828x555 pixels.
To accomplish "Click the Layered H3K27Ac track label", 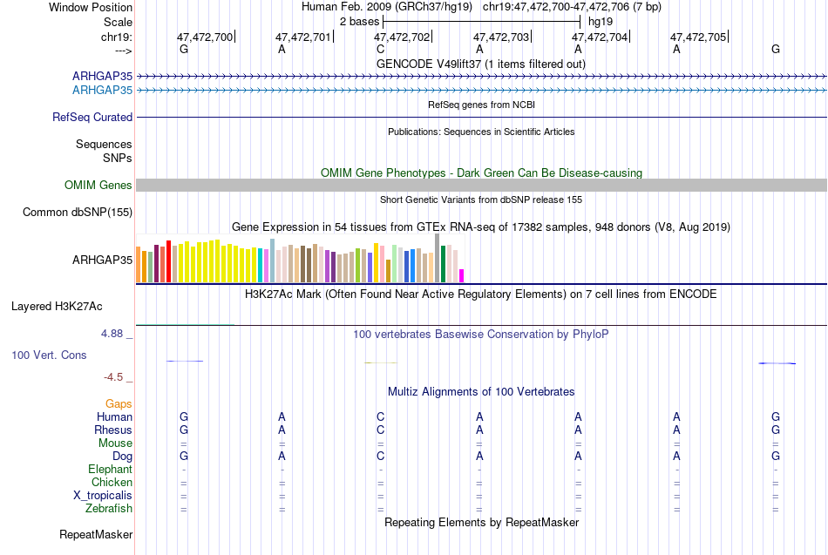I will (x=57, y=307).
